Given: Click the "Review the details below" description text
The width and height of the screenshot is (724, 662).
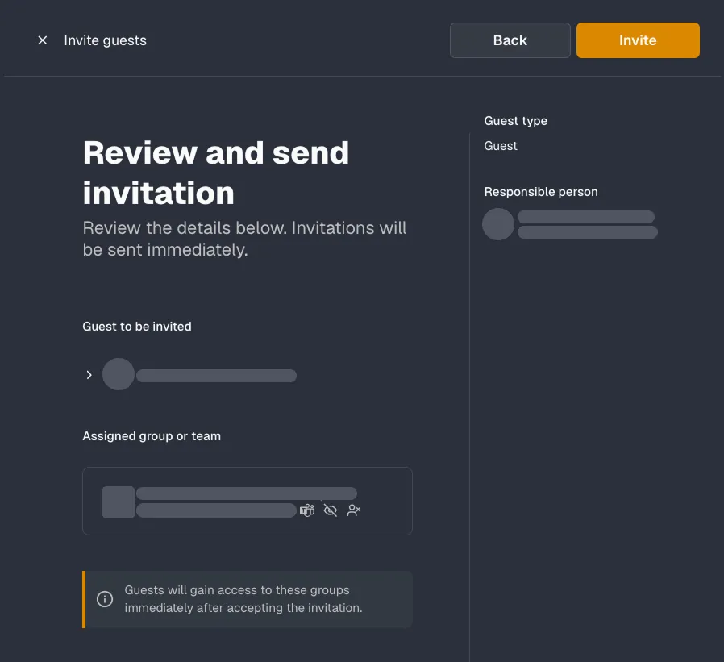Looking at the screenshot, I should point(245,239).
